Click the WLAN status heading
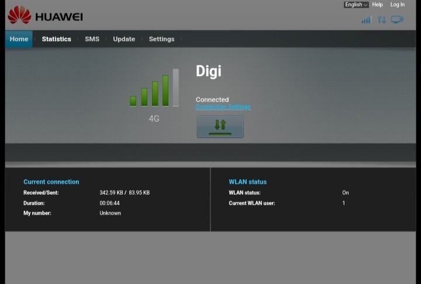This screenshot has width=421, height=284. click(247, 182)
